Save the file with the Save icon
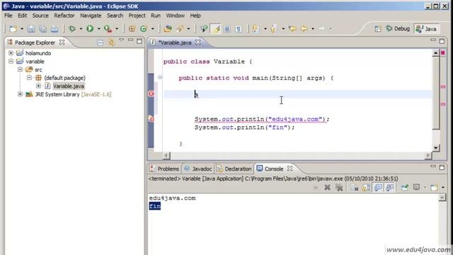 [x=31, y=28]
